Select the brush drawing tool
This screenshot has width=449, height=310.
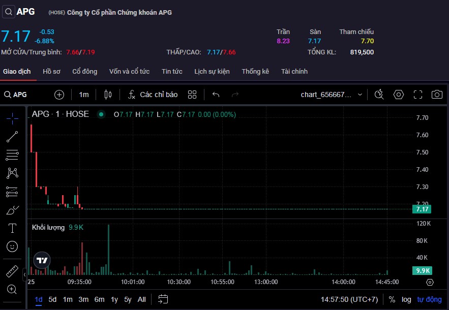tap(12, 210)
